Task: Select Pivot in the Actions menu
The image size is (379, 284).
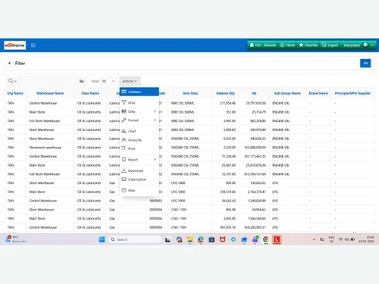Action: (x=139, y=148)
